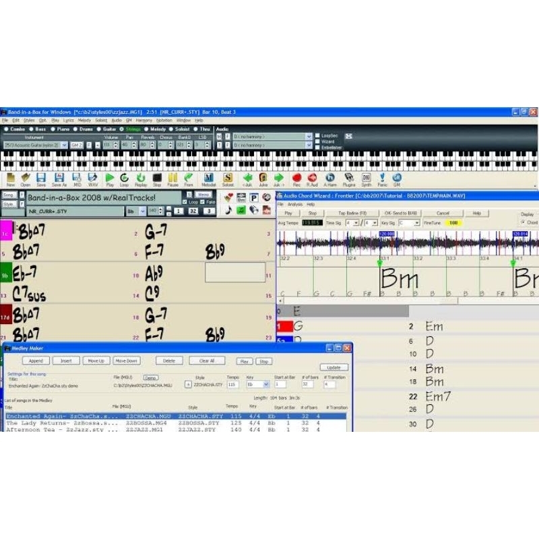The width and height of the screenshot is (539, 539).
Task: Click Clear All button in Medley Maker
Action: pos(207,361)
